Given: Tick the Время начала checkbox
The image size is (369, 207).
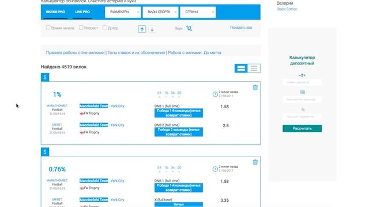Looking at the screenshot, I should 48,28.
